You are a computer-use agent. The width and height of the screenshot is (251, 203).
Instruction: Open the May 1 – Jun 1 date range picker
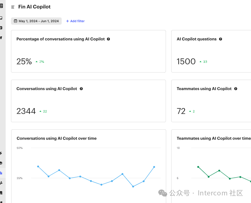pyautogui.click(x=36, y=21)
